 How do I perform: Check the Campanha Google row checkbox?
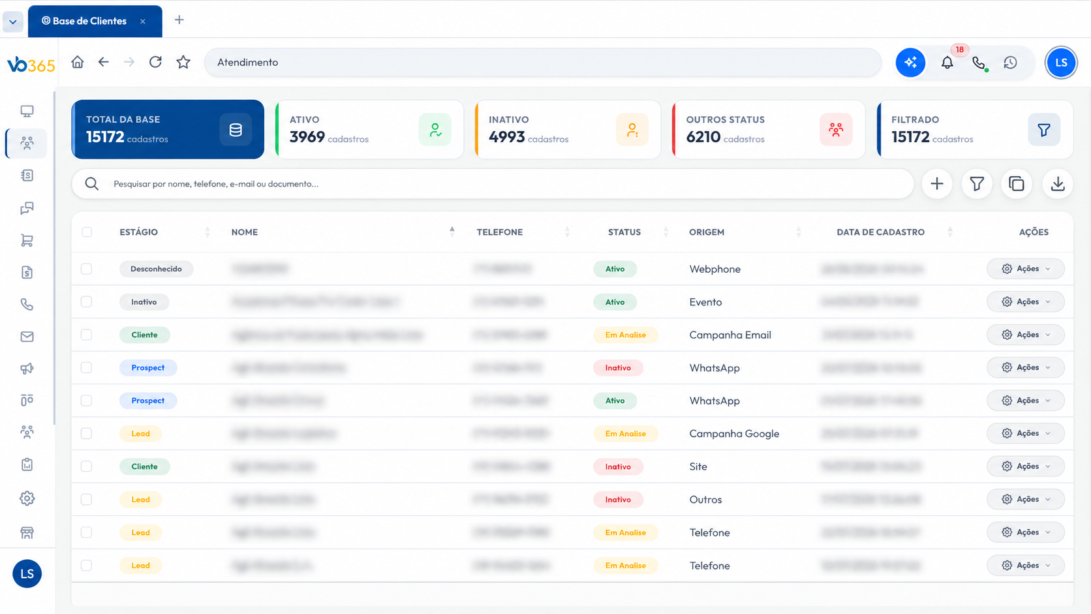[x=86, y=433]
